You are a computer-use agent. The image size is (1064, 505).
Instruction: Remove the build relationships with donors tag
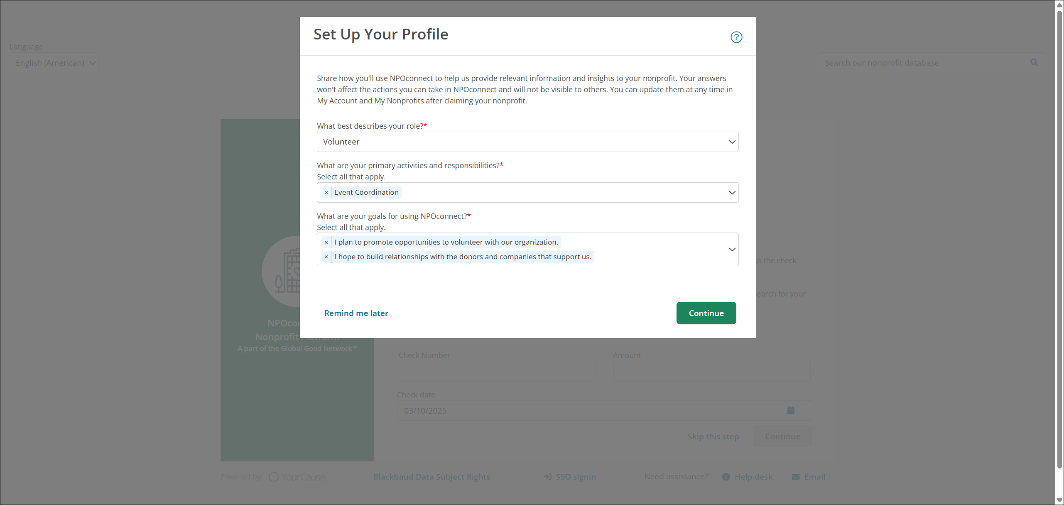pos(326,257)
